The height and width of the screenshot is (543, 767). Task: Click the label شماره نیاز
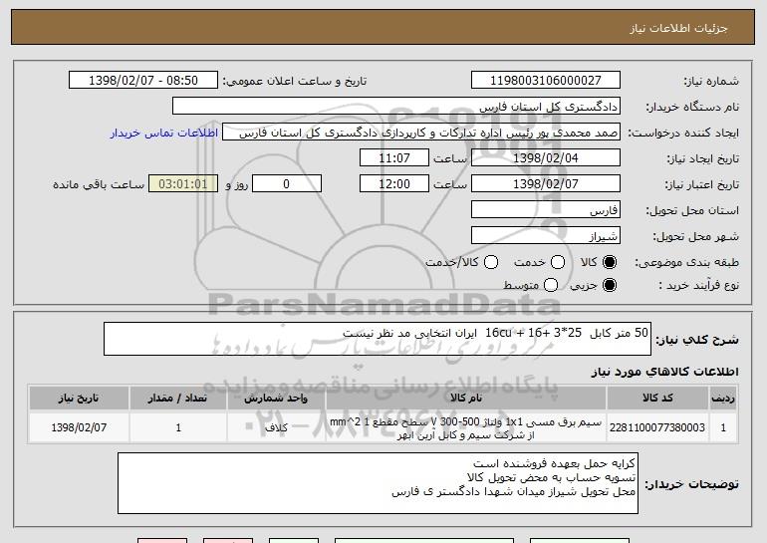coord(711,81)
